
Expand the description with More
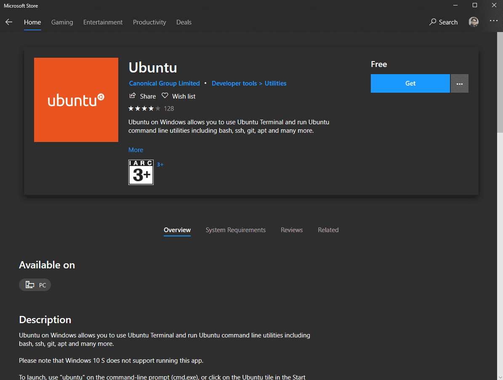tap(136, 150)
